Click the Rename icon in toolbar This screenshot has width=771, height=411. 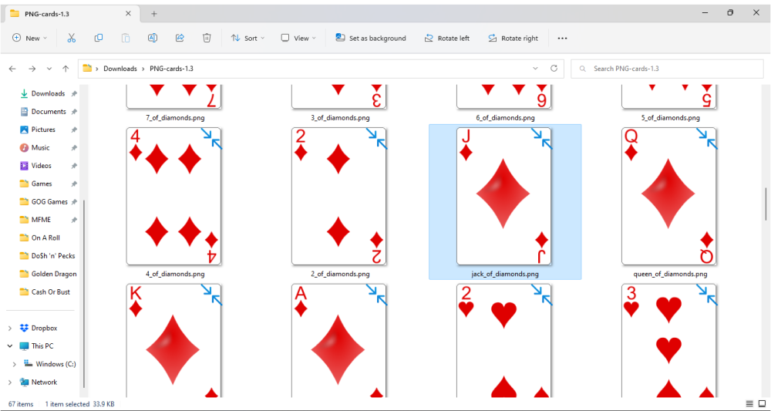click(x=153, y=38)
